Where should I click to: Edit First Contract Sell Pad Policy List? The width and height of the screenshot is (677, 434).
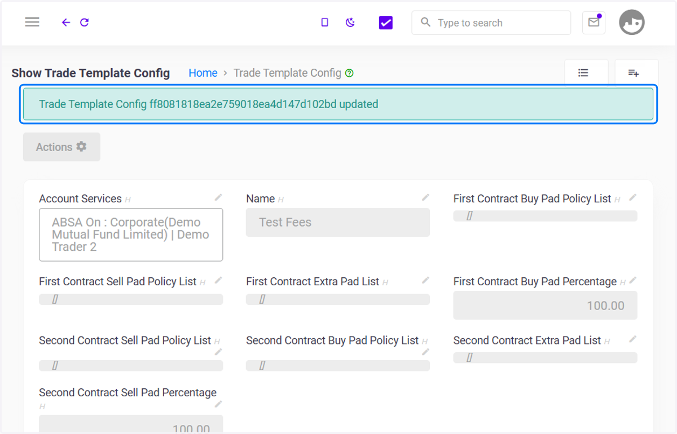coord(218,280)
